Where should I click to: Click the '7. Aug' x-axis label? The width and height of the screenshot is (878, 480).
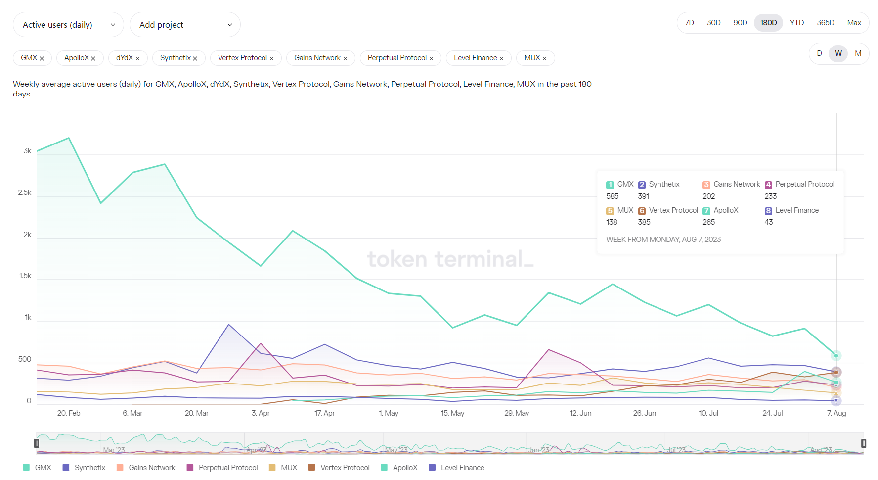[x=836, y=413]
